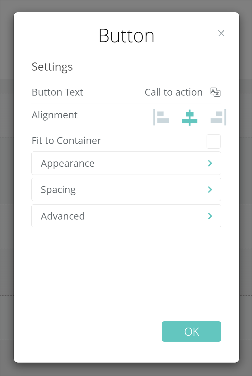Click the Fit to Container label

[66, 141]
